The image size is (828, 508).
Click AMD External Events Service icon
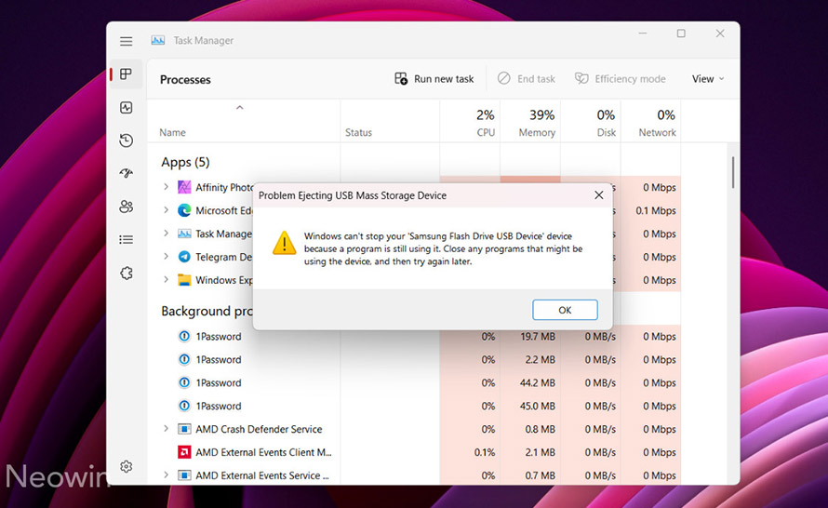click(184, 475)
